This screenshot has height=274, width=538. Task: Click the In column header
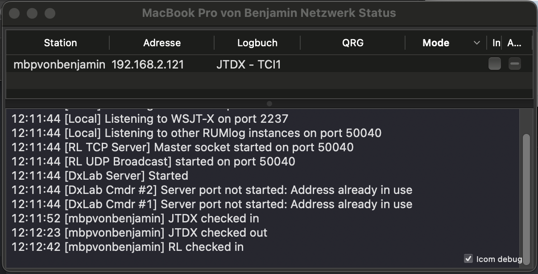pyautogui.click(x=496, y=43)
